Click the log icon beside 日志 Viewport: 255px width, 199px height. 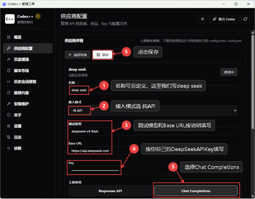[x=8, y=137]
